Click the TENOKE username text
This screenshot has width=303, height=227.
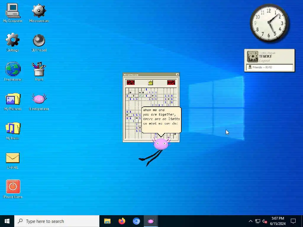[265, 56]
